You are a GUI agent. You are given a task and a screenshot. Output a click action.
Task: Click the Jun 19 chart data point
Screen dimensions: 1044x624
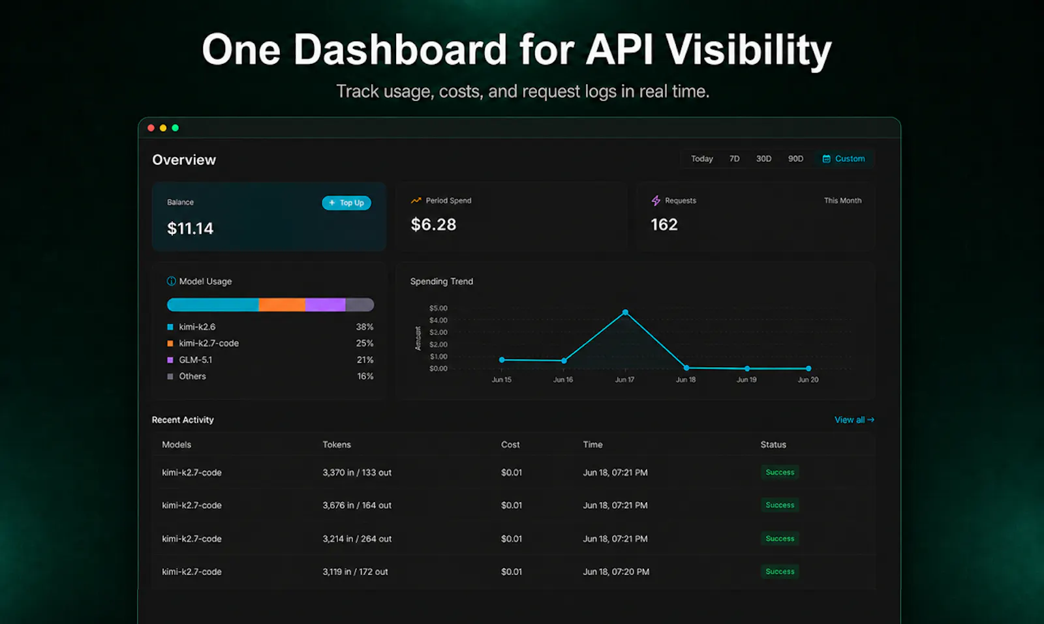[x=747, y=368]
